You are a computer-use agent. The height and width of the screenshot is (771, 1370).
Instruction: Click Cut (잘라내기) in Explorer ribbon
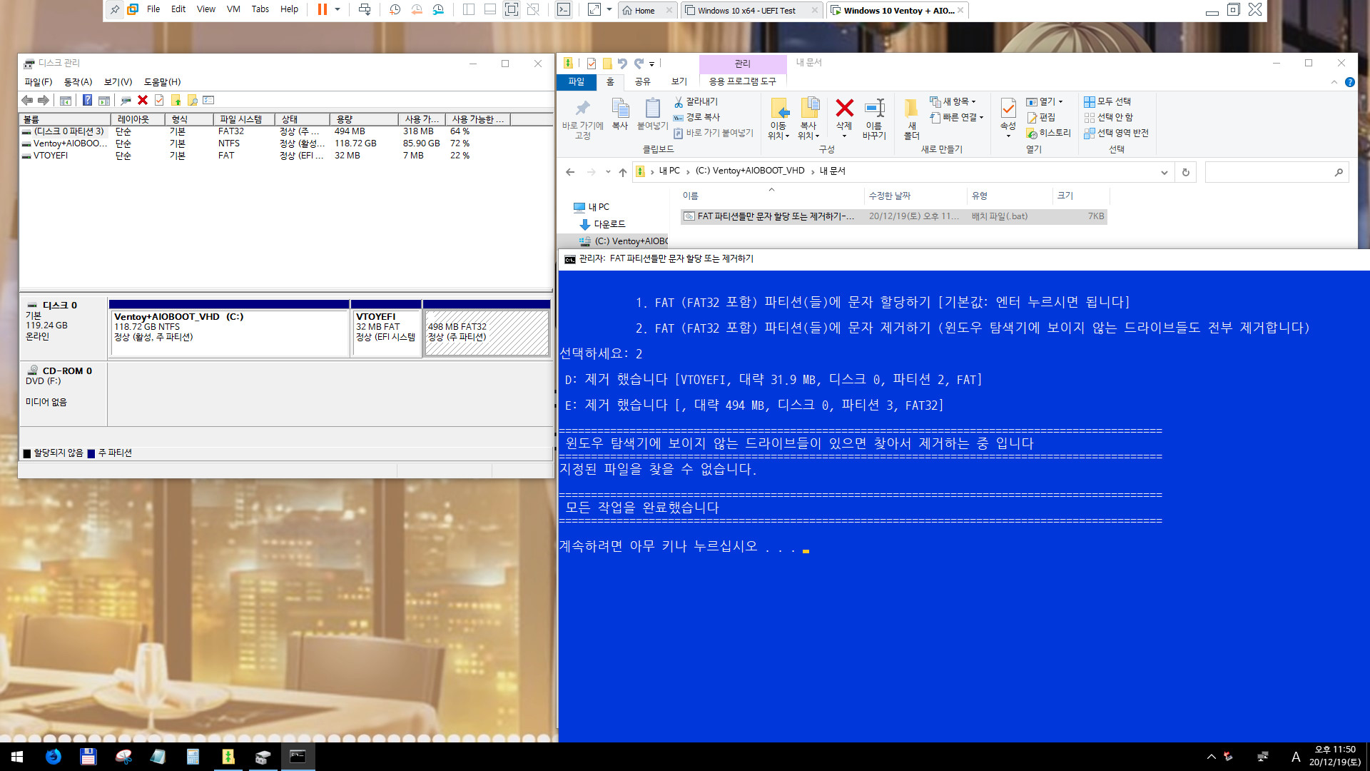coord(696,101)
